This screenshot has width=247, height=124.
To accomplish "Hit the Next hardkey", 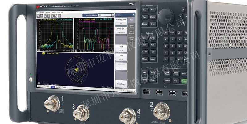I will point(153,10).
